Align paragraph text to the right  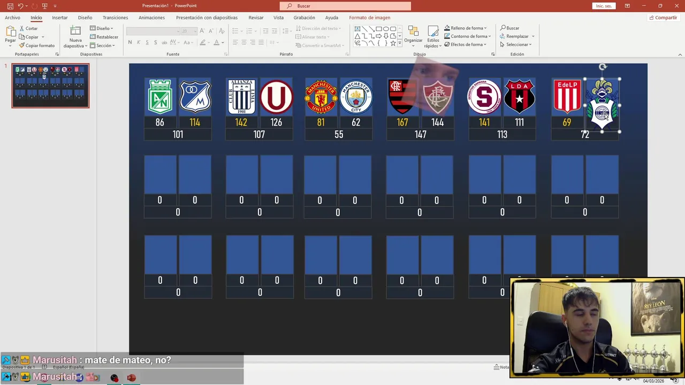click(x=252, y=42)
